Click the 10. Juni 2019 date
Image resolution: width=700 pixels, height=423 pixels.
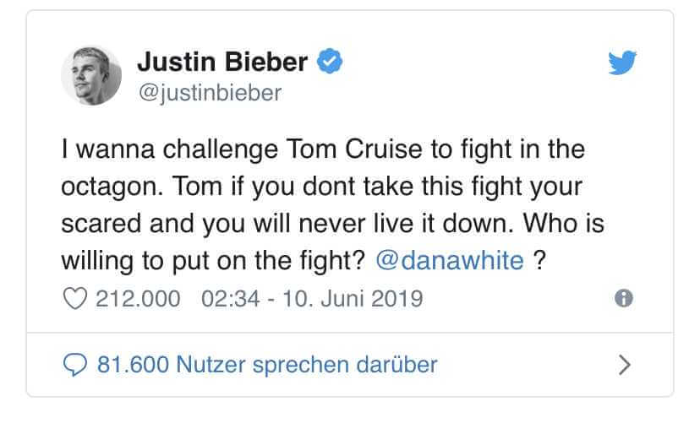353,298
